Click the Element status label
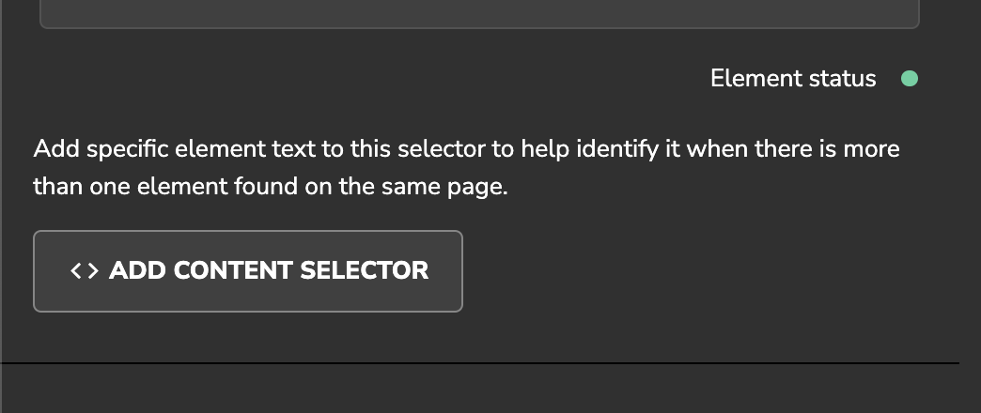This screenshot has height=413, width=981. (x=793, y=79)
